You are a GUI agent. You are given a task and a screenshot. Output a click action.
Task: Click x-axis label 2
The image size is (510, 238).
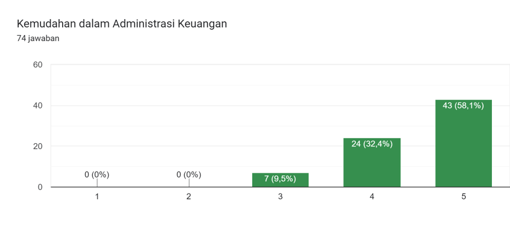click(189, 197)
